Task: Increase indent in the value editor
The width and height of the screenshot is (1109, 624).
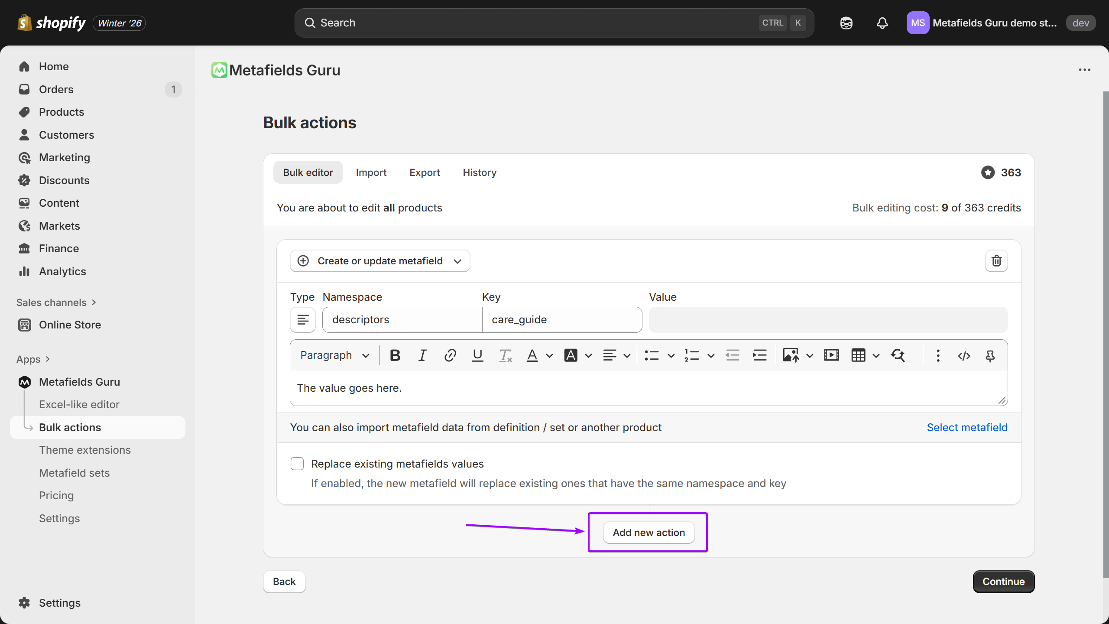Action: click(x=759, y=355)
